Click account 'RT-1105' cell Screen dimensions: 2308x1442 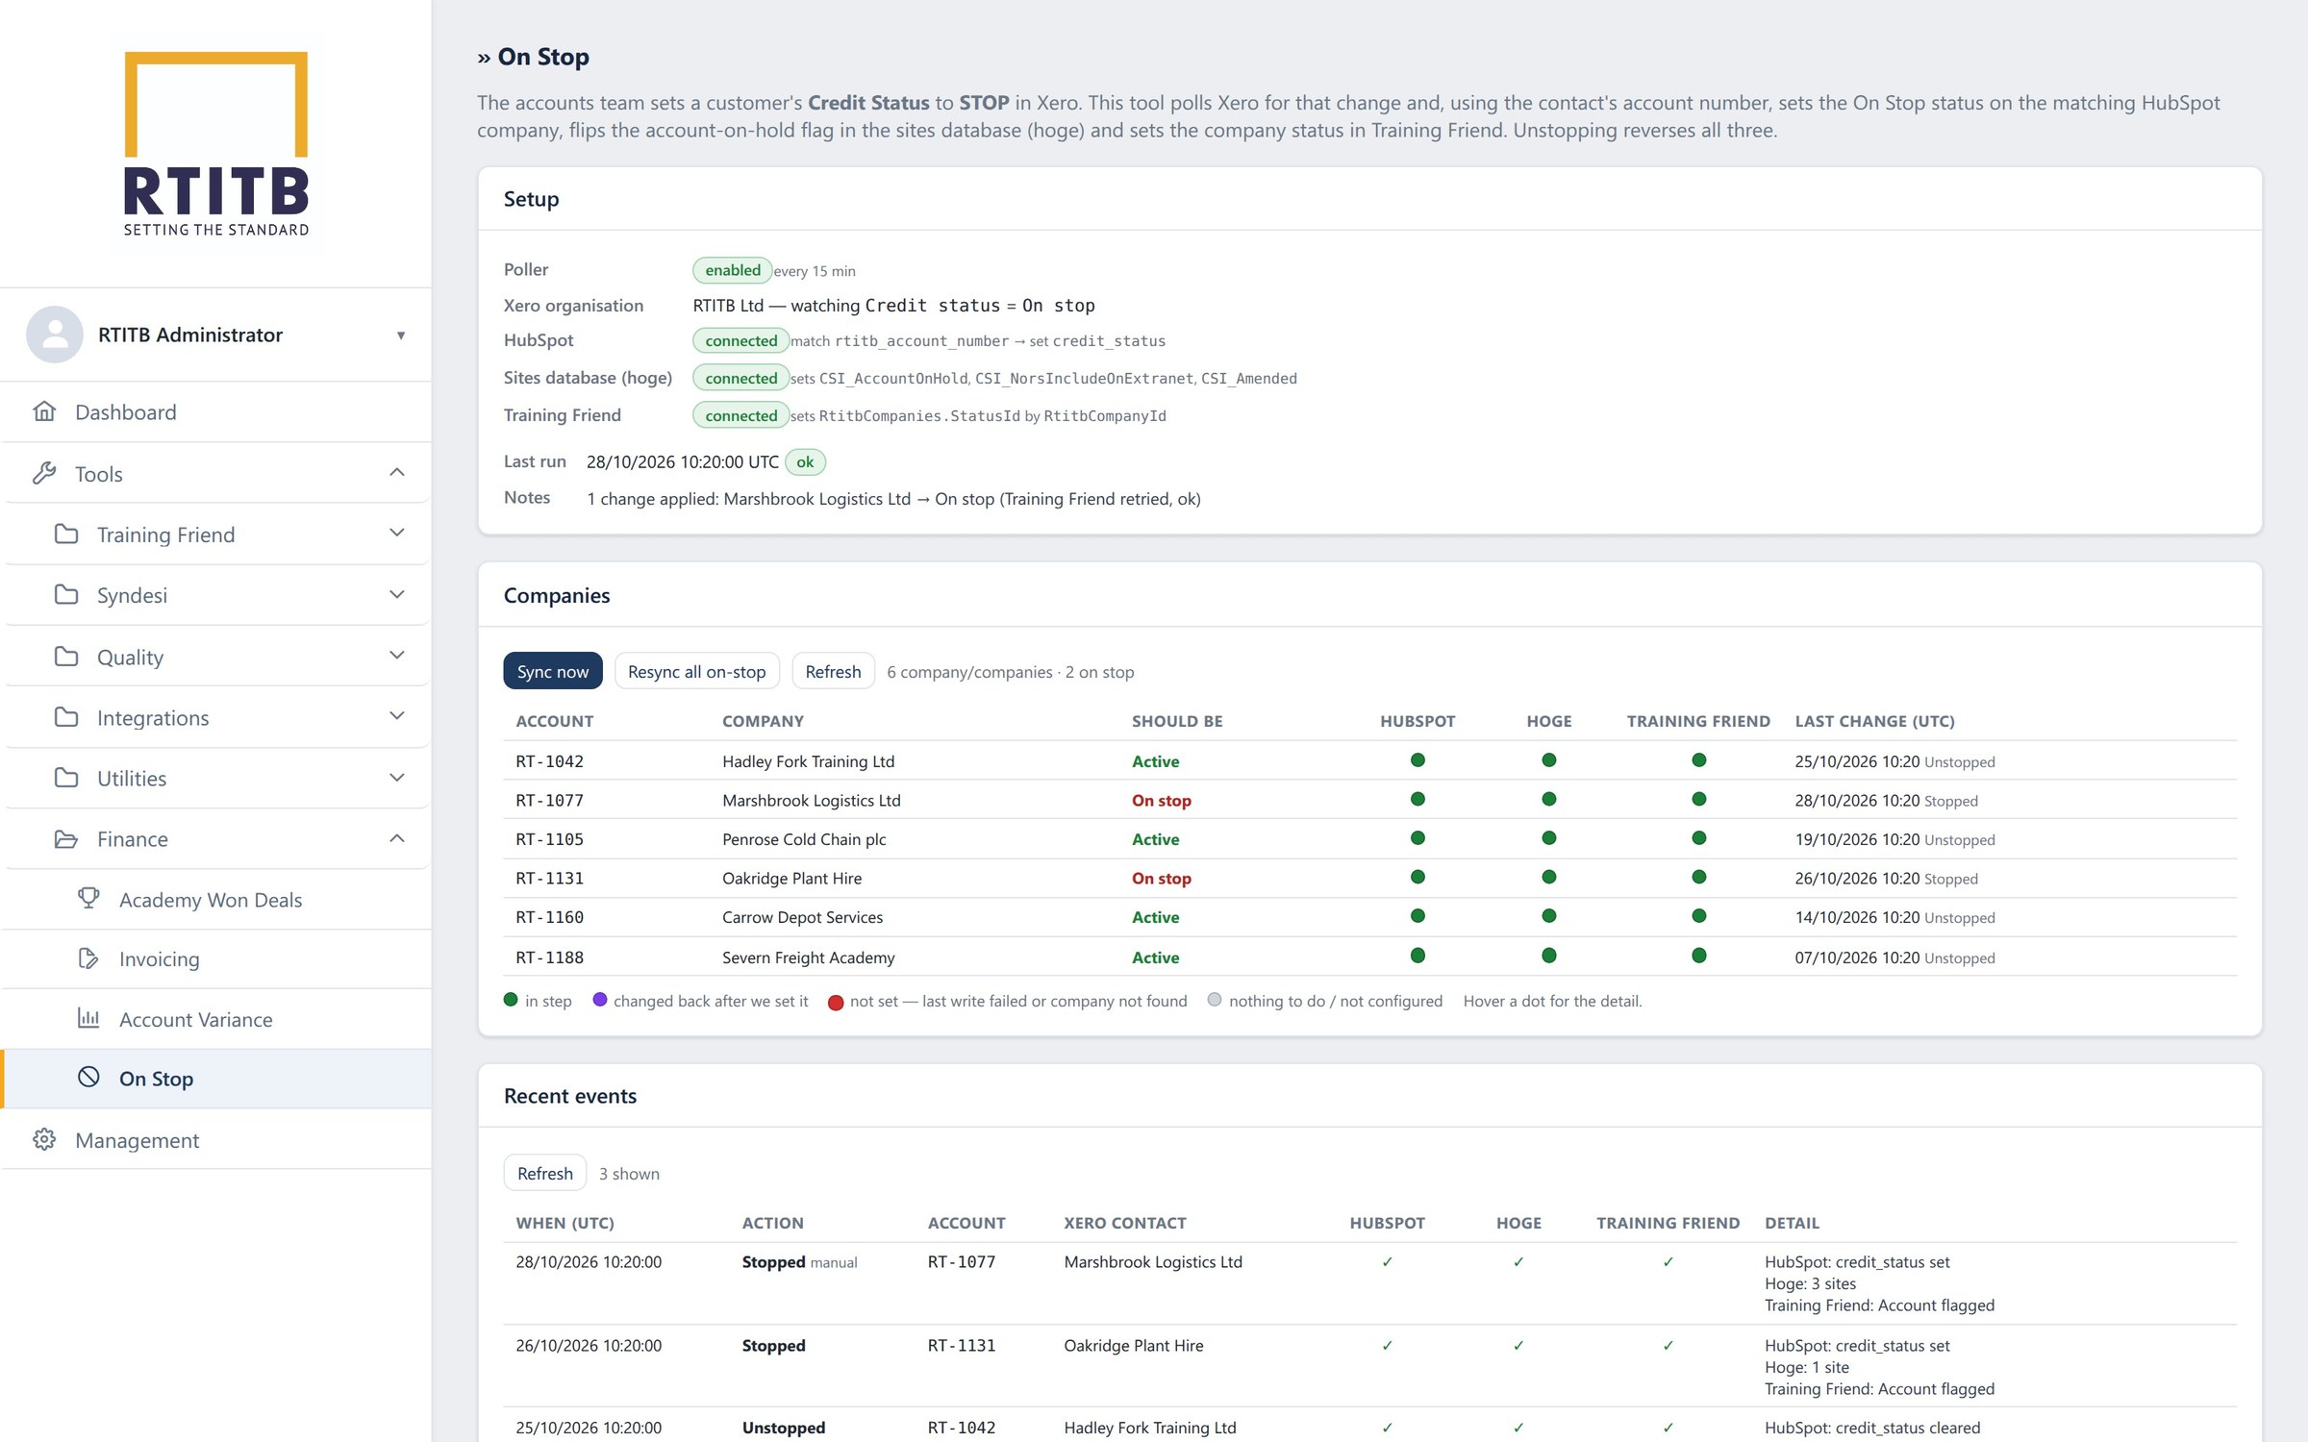(x=549, y=839)
